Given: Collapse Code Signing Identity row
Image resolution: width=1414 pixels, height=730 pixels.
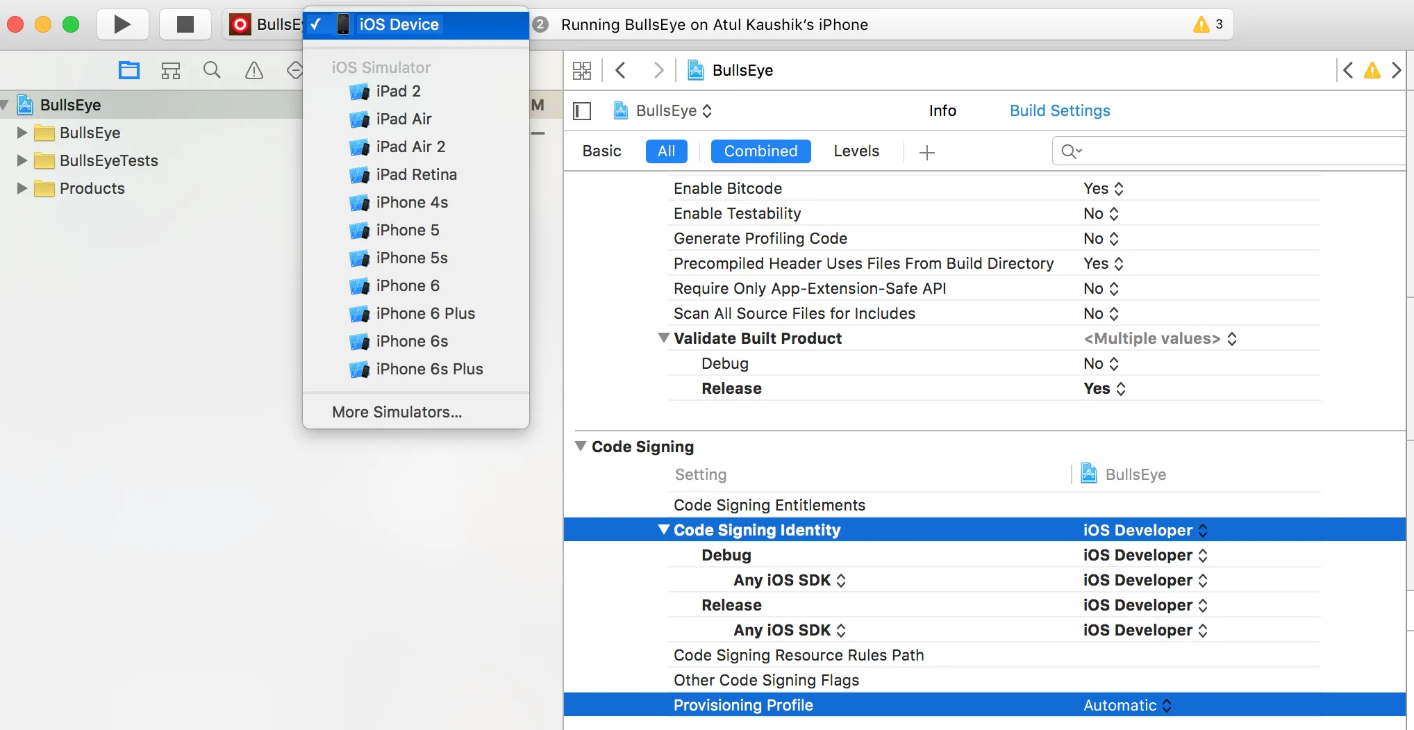Looking at the screenshot, I should [x=664, y=530].
